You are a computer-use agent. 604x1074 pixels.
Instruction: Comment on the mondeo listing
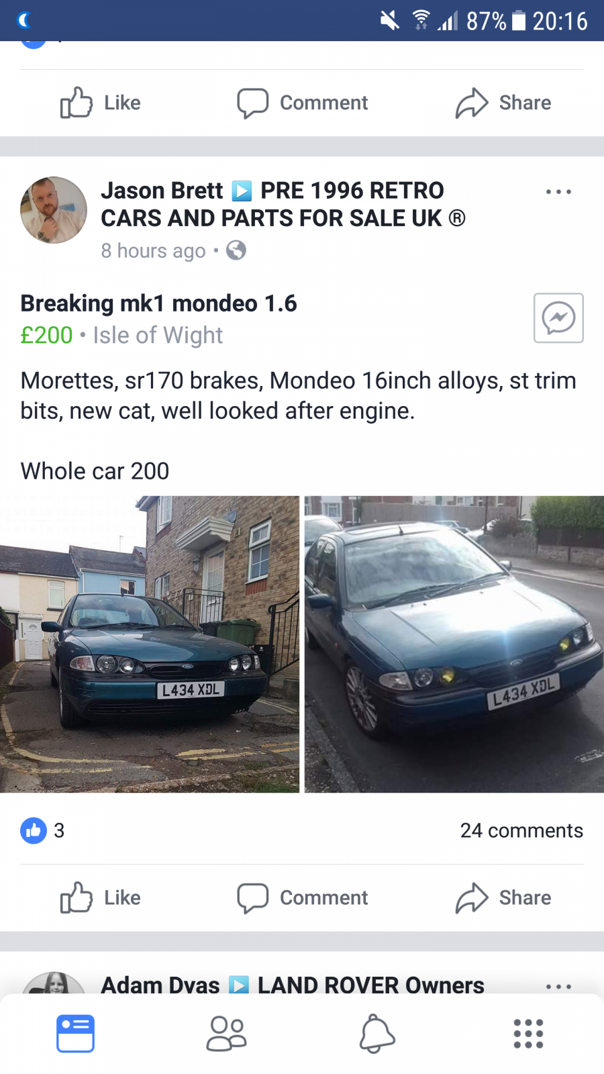(x=302, y=897)
